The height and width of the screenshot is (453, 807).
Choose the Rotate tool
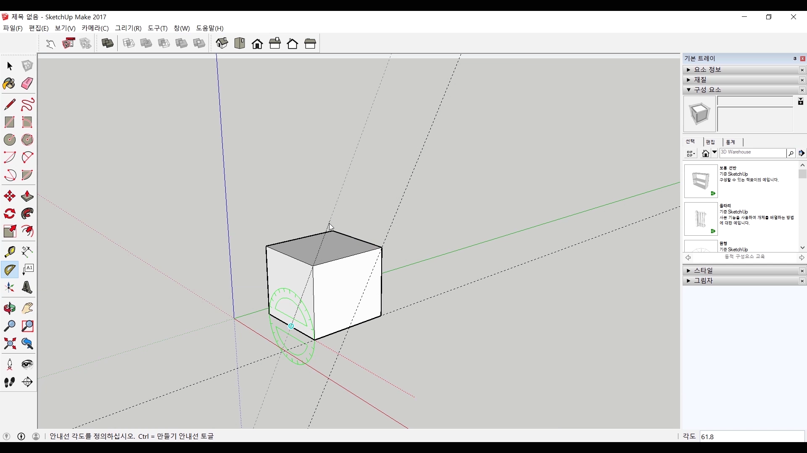click(x=9, y=213)
